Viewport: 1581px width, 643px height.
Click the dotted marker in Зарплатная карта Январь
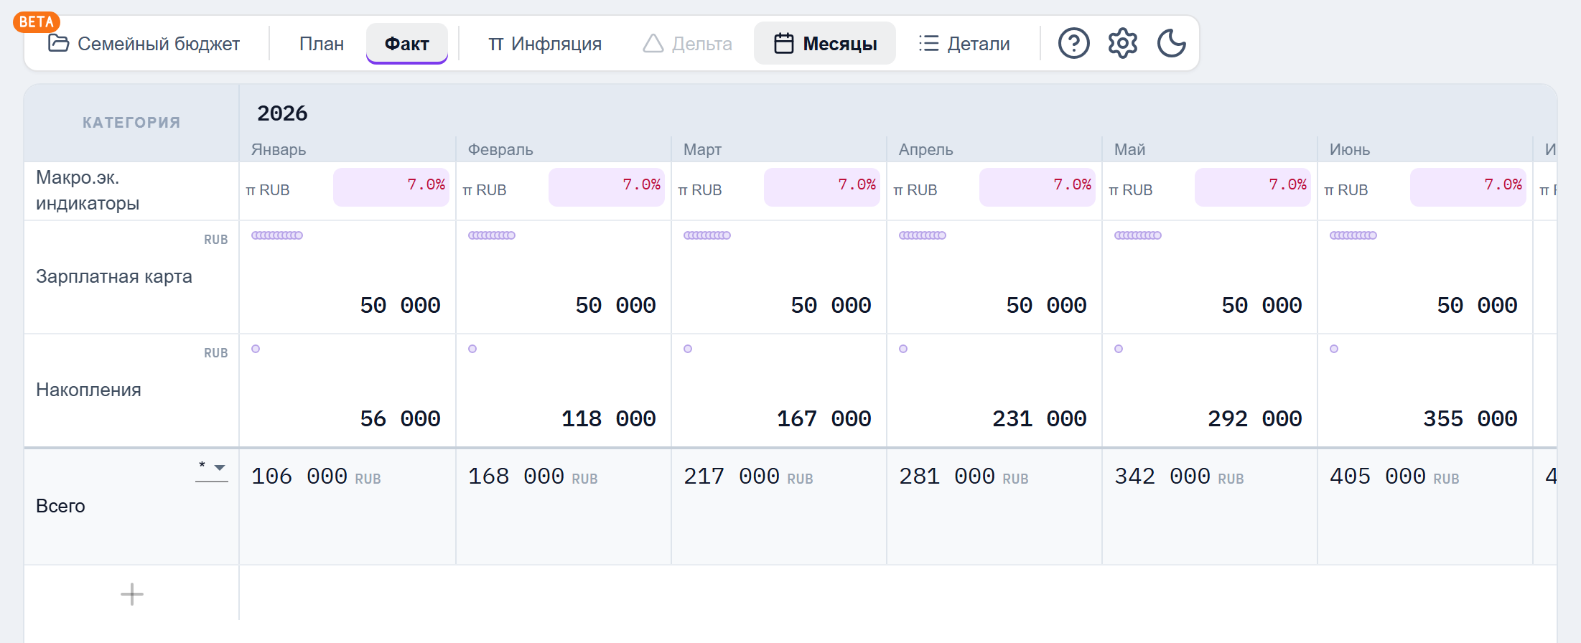277,235
